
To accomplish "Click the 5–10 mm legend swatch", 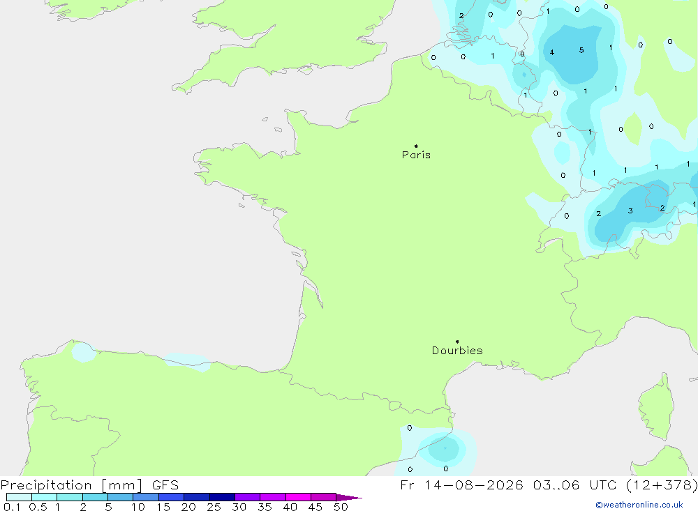I will [120, 497].
